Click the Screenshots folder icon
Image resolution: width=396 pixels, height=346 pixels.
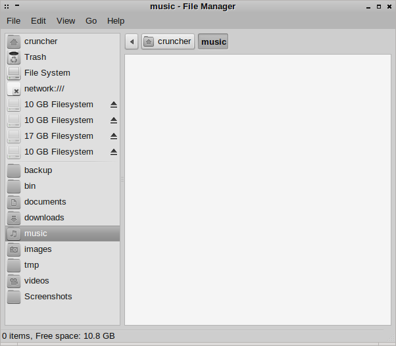pyautogui.click(x=14, y=297)
